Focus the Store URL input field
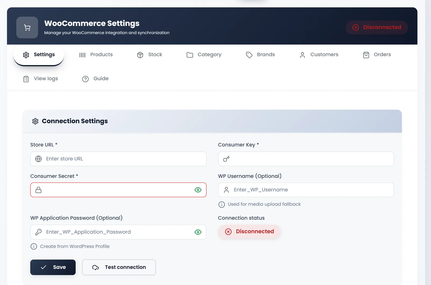Image resolution: width=431 pixels, height=285 pixels. click(x=118, y=159)
